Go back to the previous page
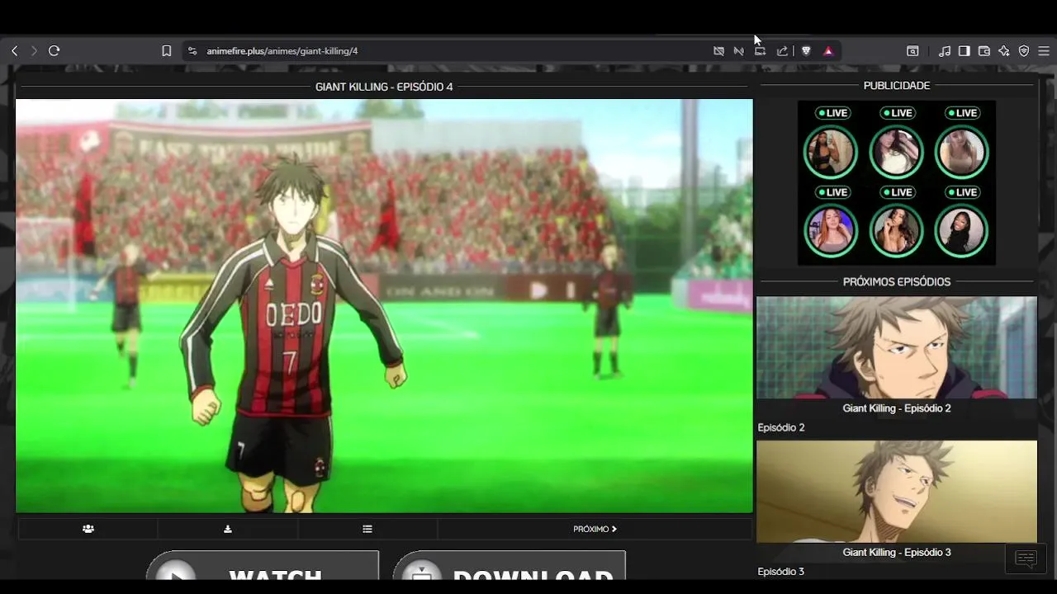The image size is (1057, 594). click(x=14, y=51)
